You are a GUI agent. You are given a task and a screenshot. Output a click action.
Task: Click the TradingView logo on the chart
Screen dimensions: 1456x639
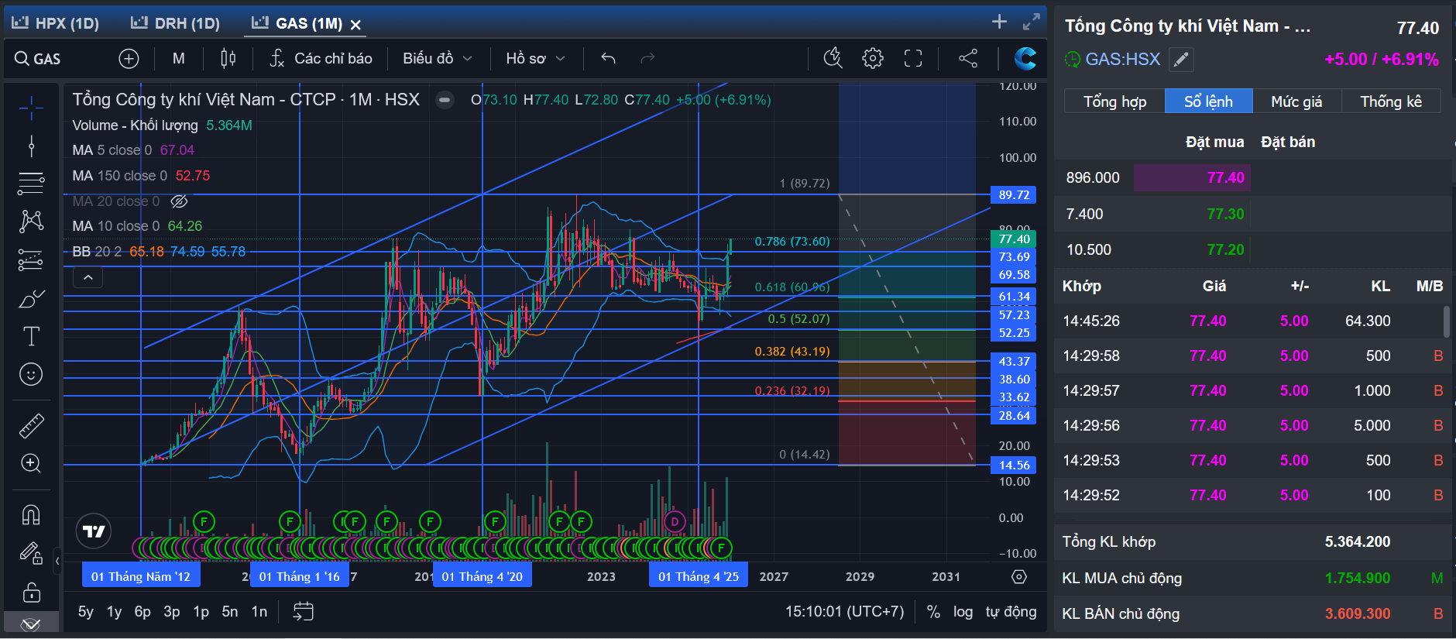point(94,531)
